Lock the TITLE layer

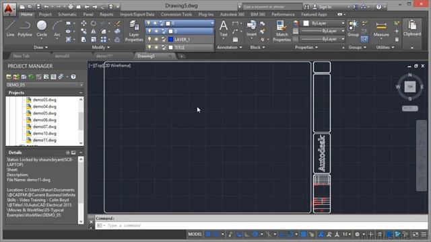coord(164,48)
